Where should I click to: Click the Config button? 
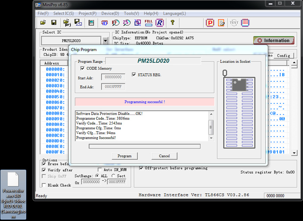tap(284, 56)
